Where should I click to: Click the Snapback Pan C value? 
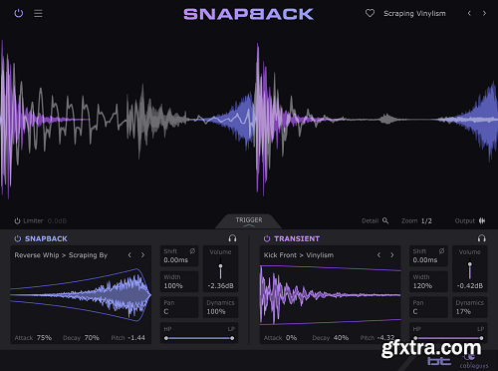[x=166, y=311]
